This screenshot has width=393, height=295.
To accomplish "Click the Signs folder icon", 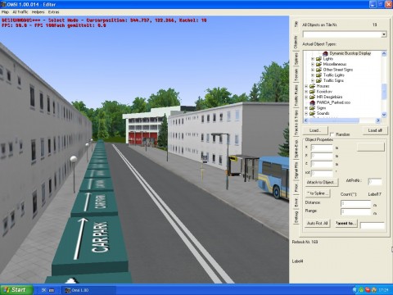I will [x=313, y=108].
